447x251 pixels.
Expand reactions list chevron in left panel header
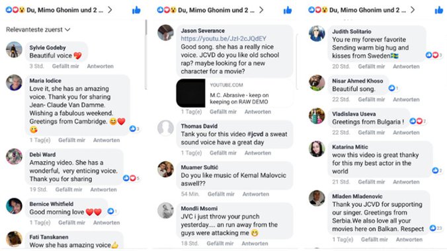point(110,10)
